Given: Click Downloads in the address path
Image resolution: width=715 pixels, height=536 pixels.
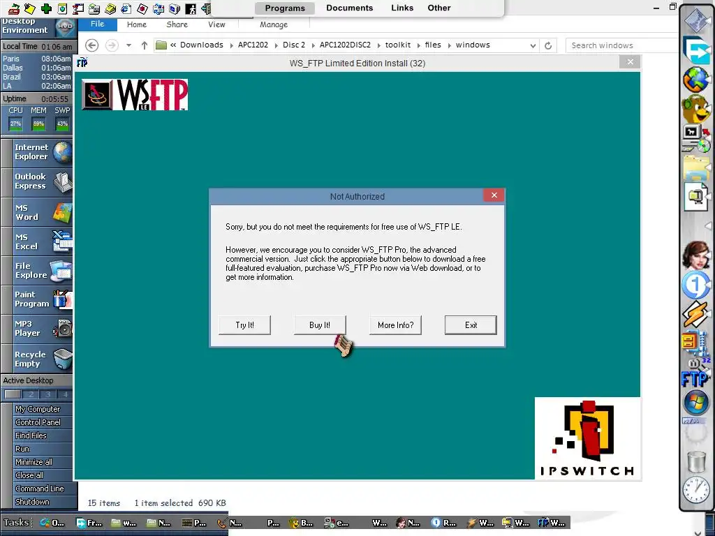Looking at the screenshot, I should [202, 45].
